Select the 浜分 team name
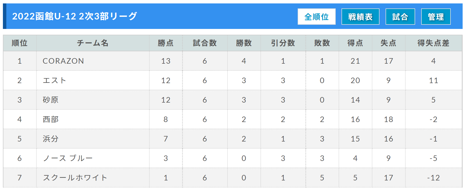465x192 pixels. pos(50,139)
